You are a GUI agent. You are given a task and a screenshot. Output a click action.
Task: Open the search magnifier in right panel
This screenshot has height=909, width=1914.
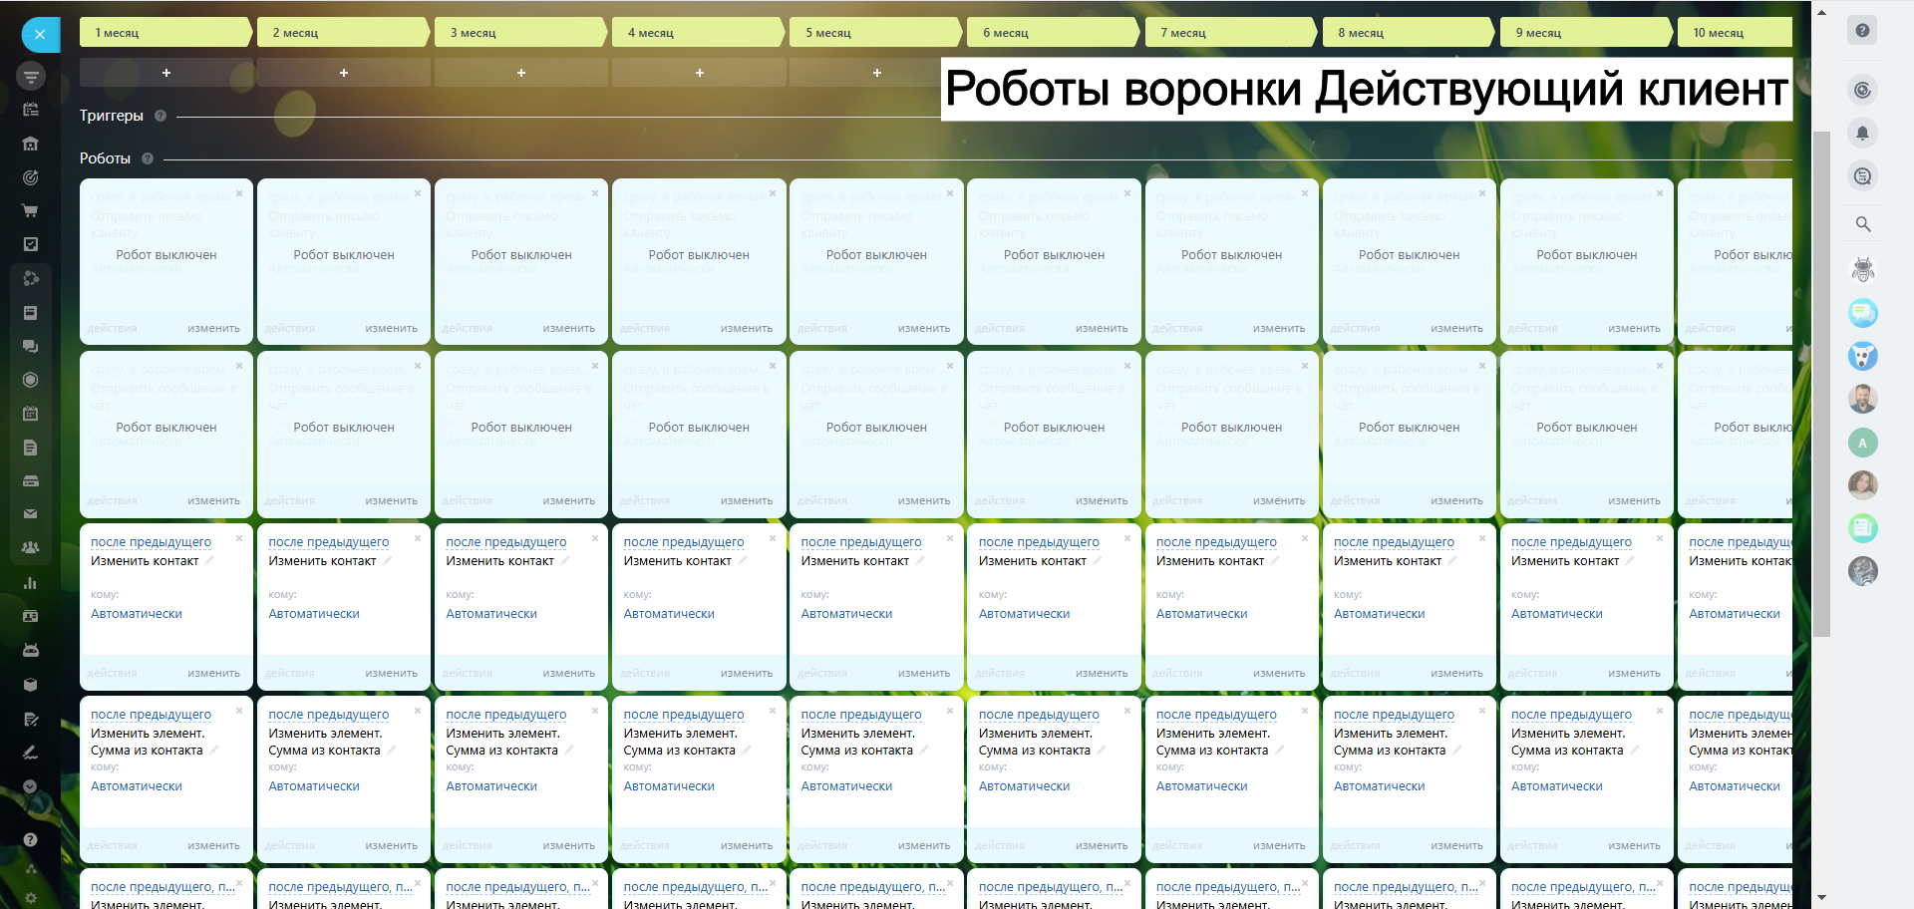(x=1862, y=224)
